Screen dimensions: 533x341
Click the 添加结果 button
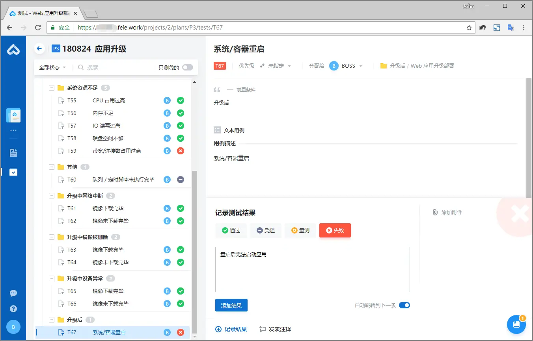pyautogui.click(x=231, y=305)
